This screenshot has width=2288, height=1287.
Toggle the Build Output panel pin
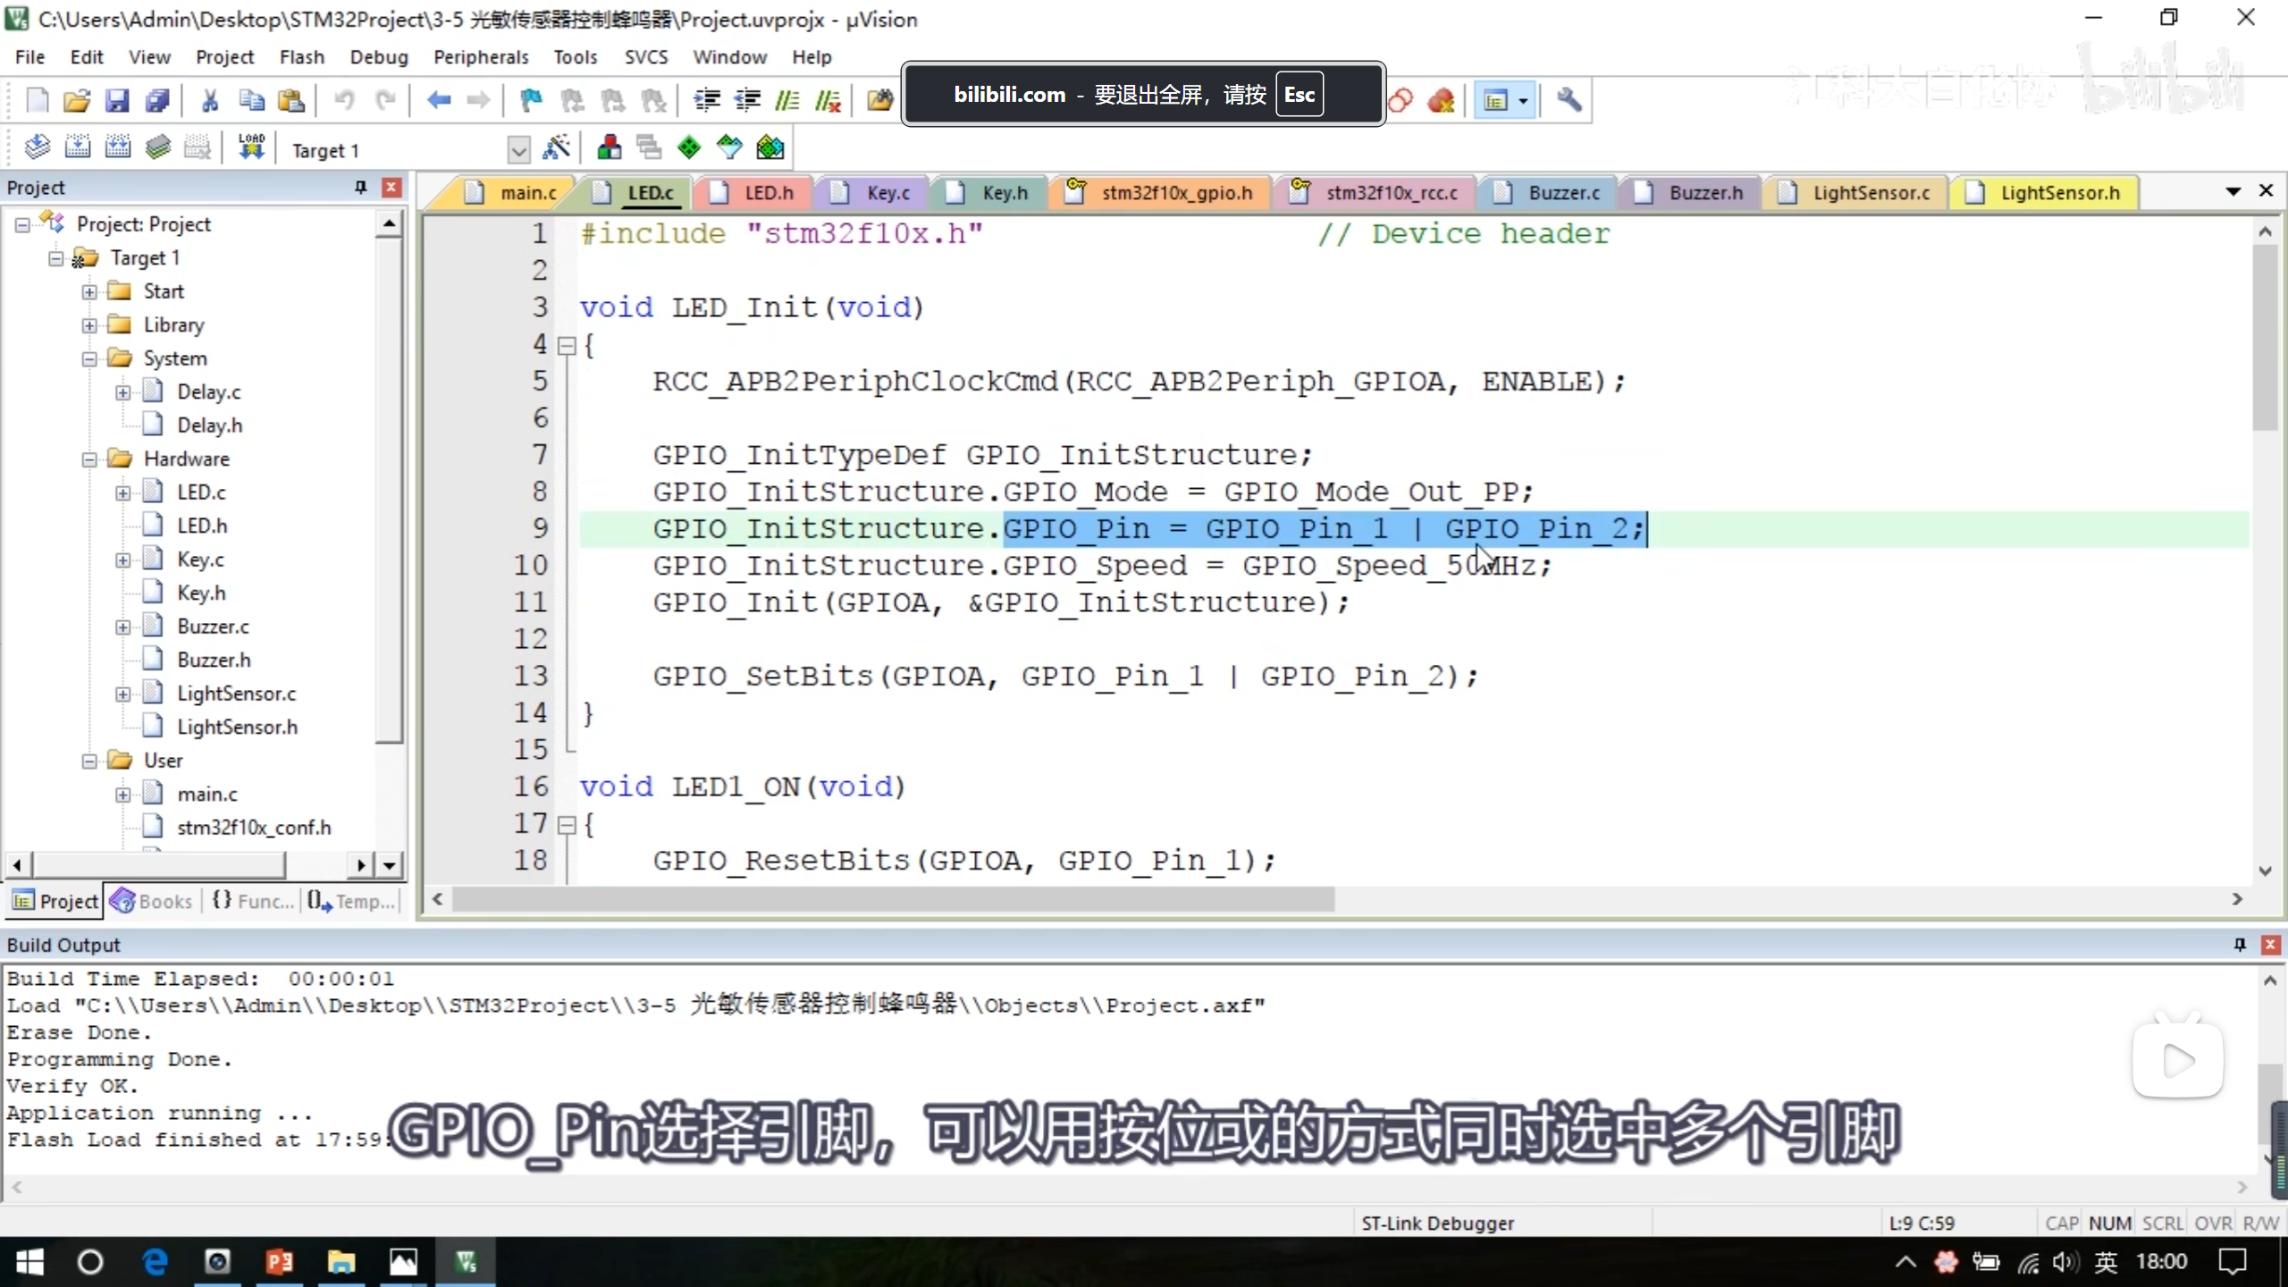tap(2240, 945)
